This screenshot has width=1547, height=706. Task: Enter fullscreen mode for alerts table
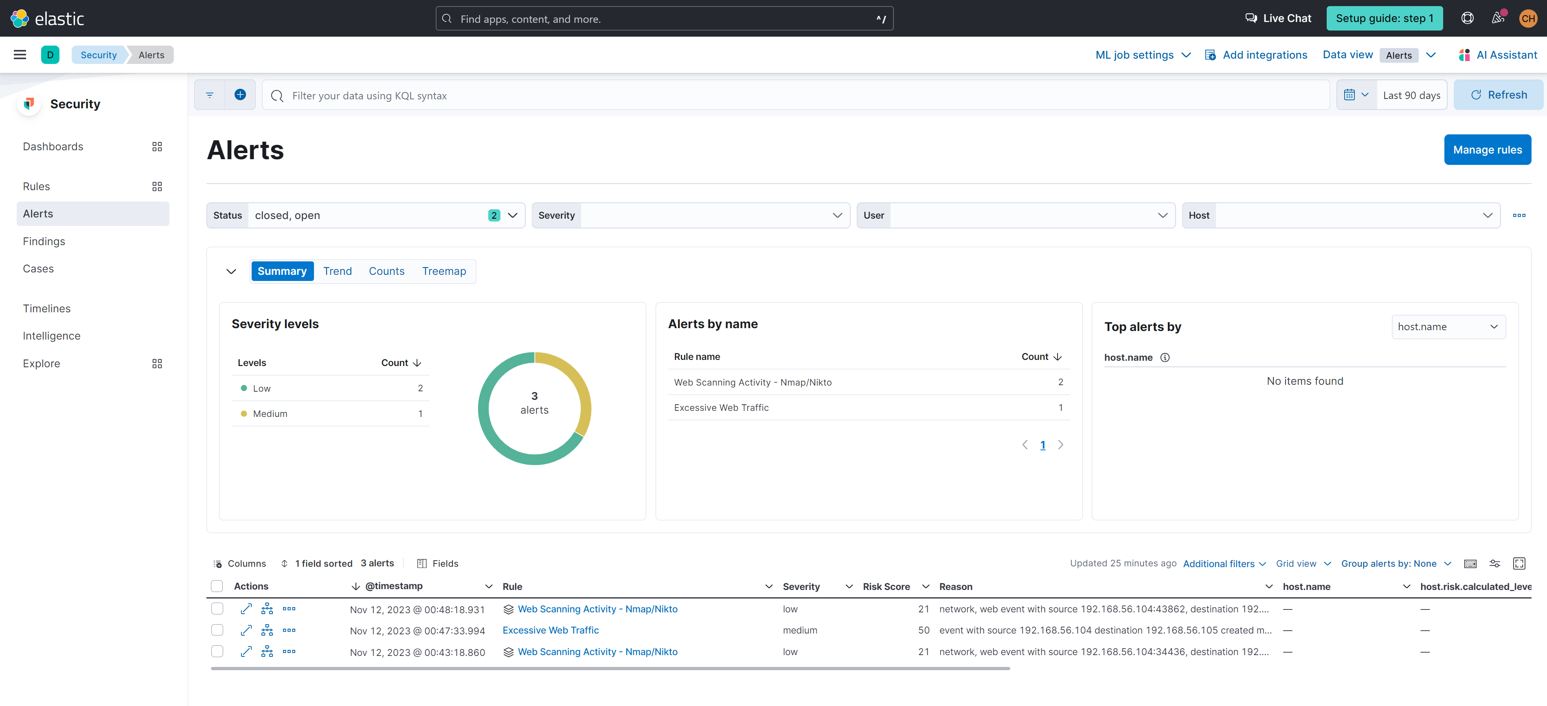(x=1519, y=563)
